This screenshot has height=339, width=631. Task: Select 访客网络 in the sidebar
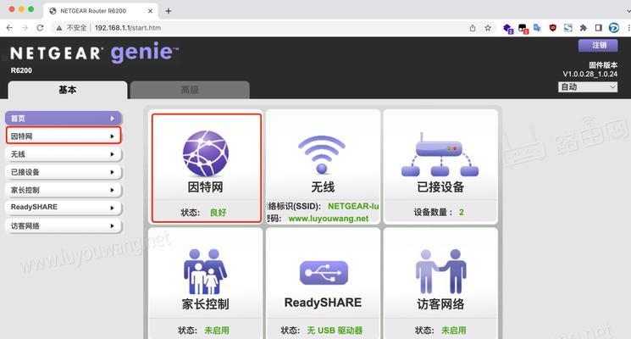(64, 226)
